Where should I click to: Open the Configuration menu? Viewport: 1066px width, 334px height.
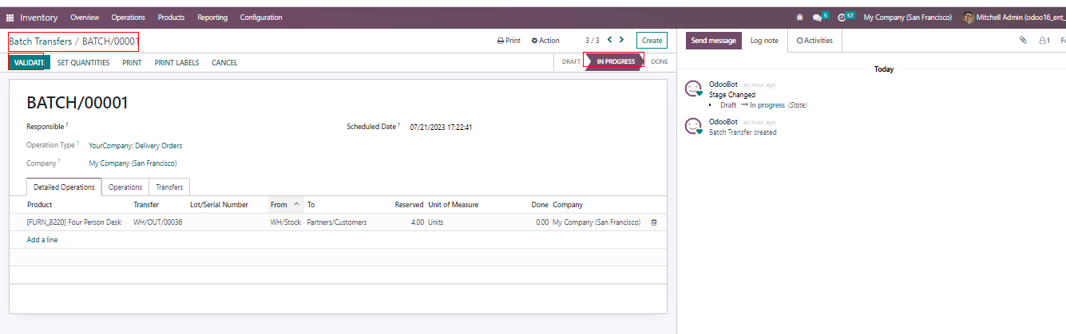pos(260,18)
